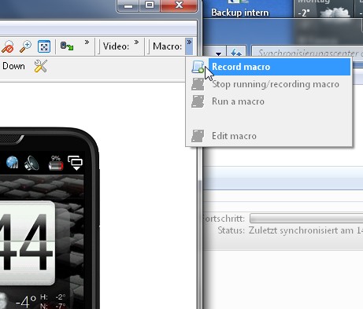Tap the globe network icon on phone
This screenshot has height=309, width=363.
[12, 163]
